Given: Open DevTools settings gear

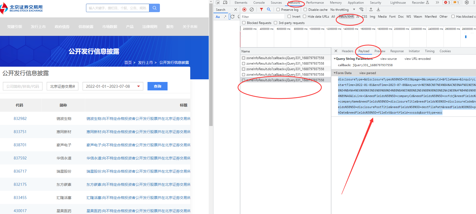Looking at the screenshot, I should (467, 3).
